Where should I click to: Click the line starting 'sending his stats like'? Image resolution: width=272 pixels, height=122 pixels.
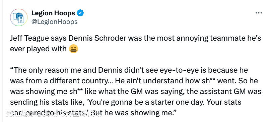click(126, 102)
